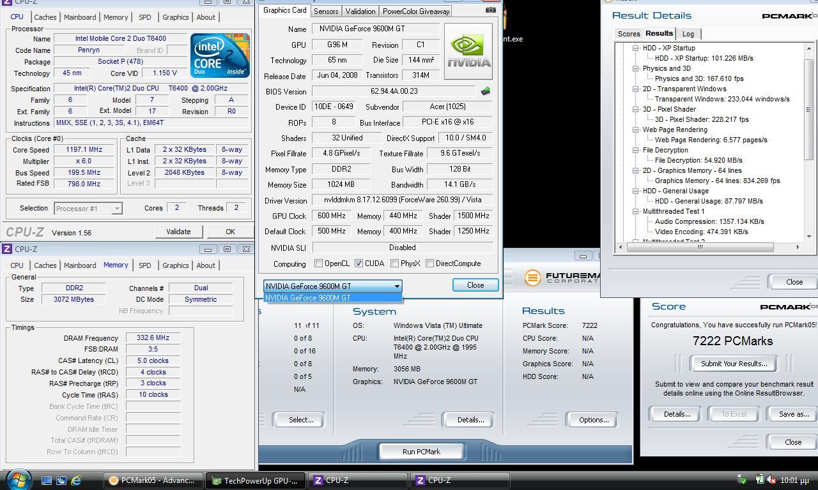Click the taskbar clock showing 10:01

pos(794,480)
